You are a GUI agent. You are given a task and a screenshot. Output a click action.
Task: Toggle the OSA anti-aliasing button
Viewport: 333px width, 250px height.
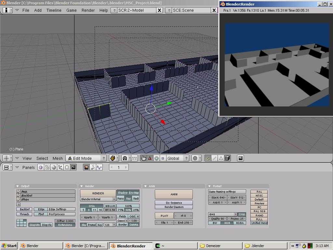click(92, 206)
